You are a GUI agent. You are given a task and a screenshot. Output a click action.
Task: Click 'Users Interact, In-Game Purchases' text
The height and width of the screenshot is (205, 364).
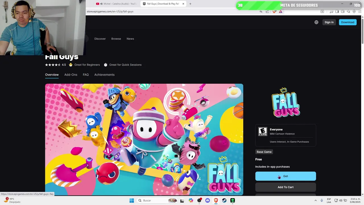tap(289, 142)
